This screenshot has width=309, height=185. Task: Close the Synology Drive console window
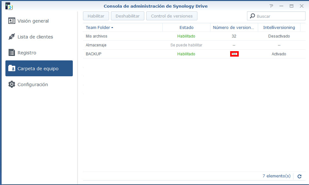tap(302, 6)
